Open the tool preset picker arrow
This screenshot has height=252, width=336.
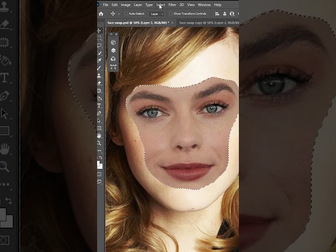[119, 14]
